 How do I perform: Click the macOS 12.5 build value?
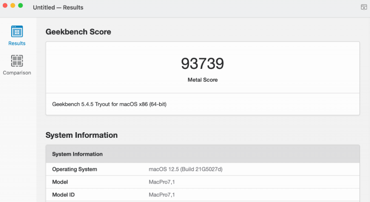point(185,169)
